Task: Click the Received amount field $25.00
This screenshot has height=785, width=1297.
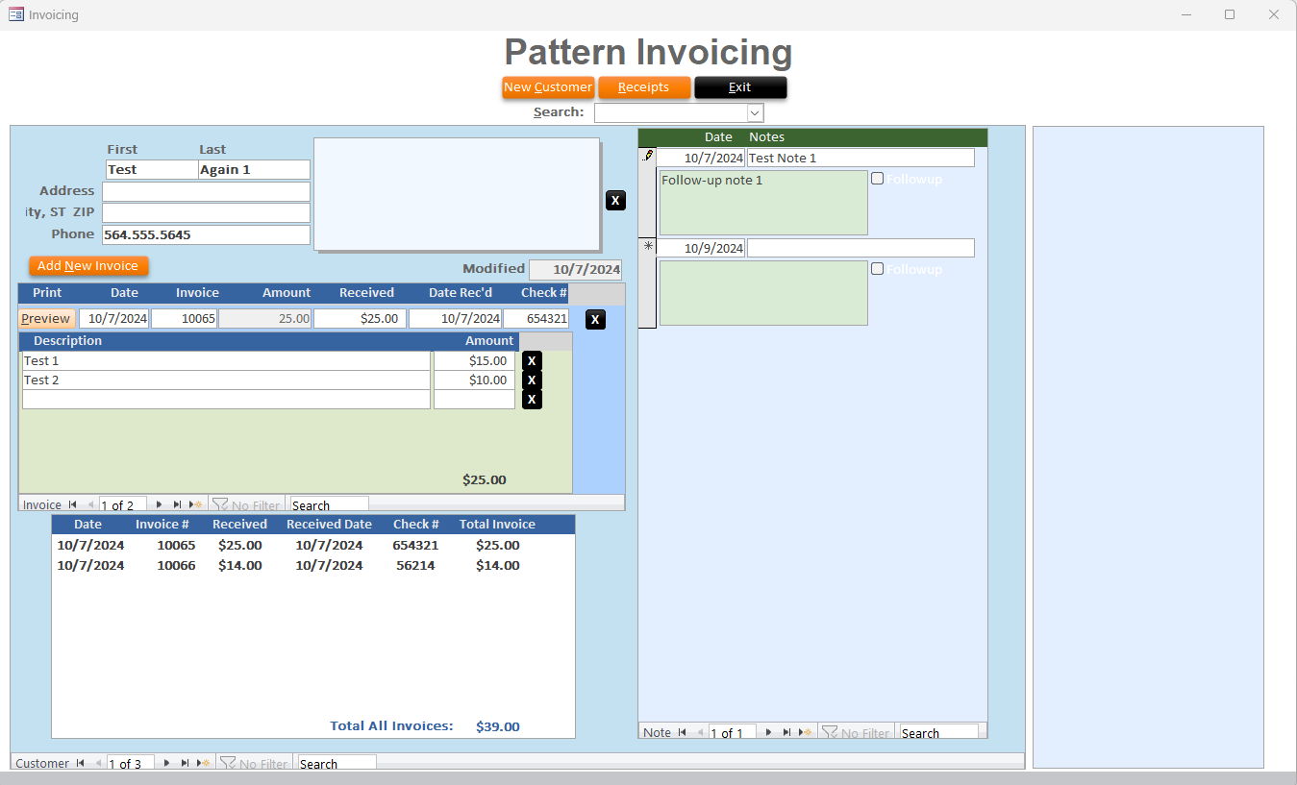Action: click(x=361, y=319)
